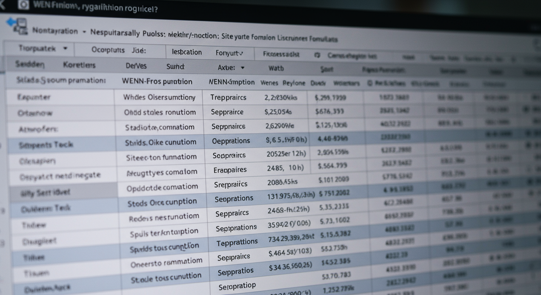
Task: Select the Reylone column header
Action: click(x=294, y=83)
